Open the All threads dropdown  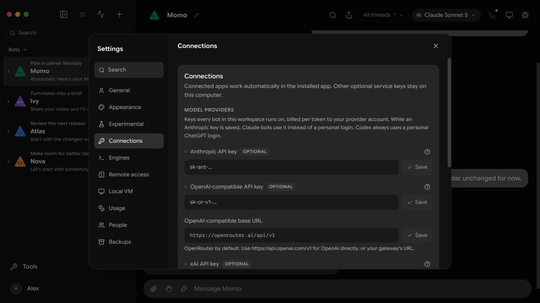pyautogui.click(x=383, y=15)
